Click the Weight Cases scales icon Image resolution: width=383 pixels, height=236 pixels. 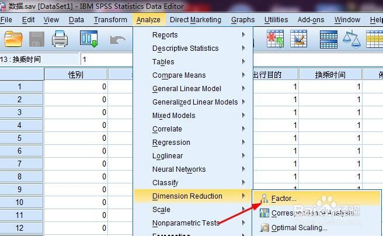tap(351, 39)
